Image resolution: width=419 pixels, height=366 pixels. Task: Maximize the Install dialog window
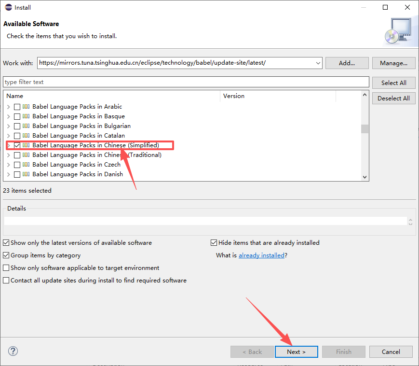pyautogui.click(x=385, y=7)
